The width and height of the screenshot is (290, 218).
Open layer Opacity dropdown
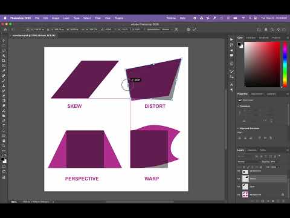(x=279, y=162)
